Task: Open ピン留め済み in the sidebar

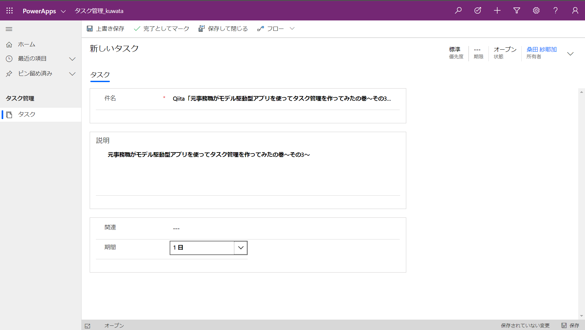Action: coord(41,74)
